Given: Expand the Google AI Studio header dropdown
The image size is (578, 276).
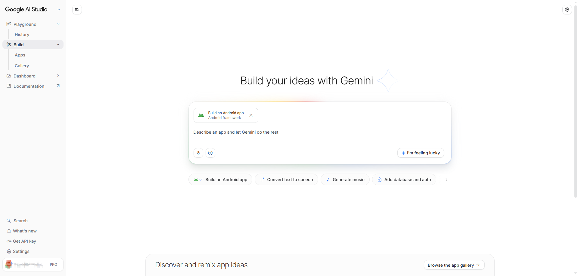Looking at the screenshot, I should click(x=59, y=10).
